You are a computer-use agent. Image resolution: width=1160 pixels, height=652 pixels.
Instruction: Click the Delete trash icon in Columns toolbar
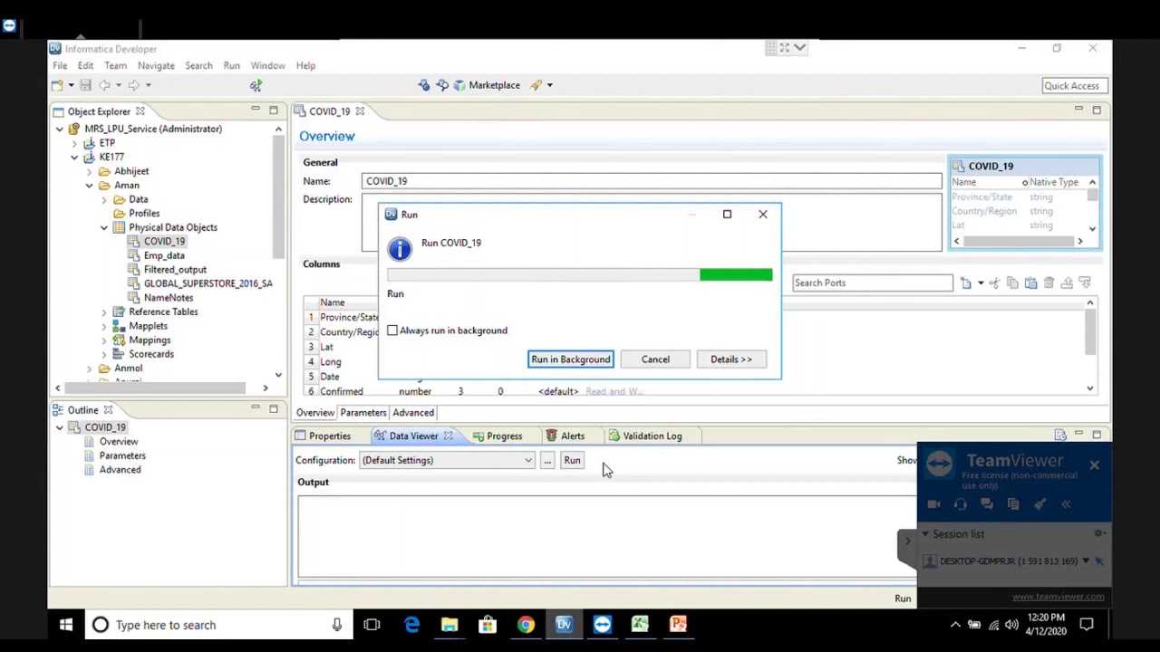tap(1049, 283)
